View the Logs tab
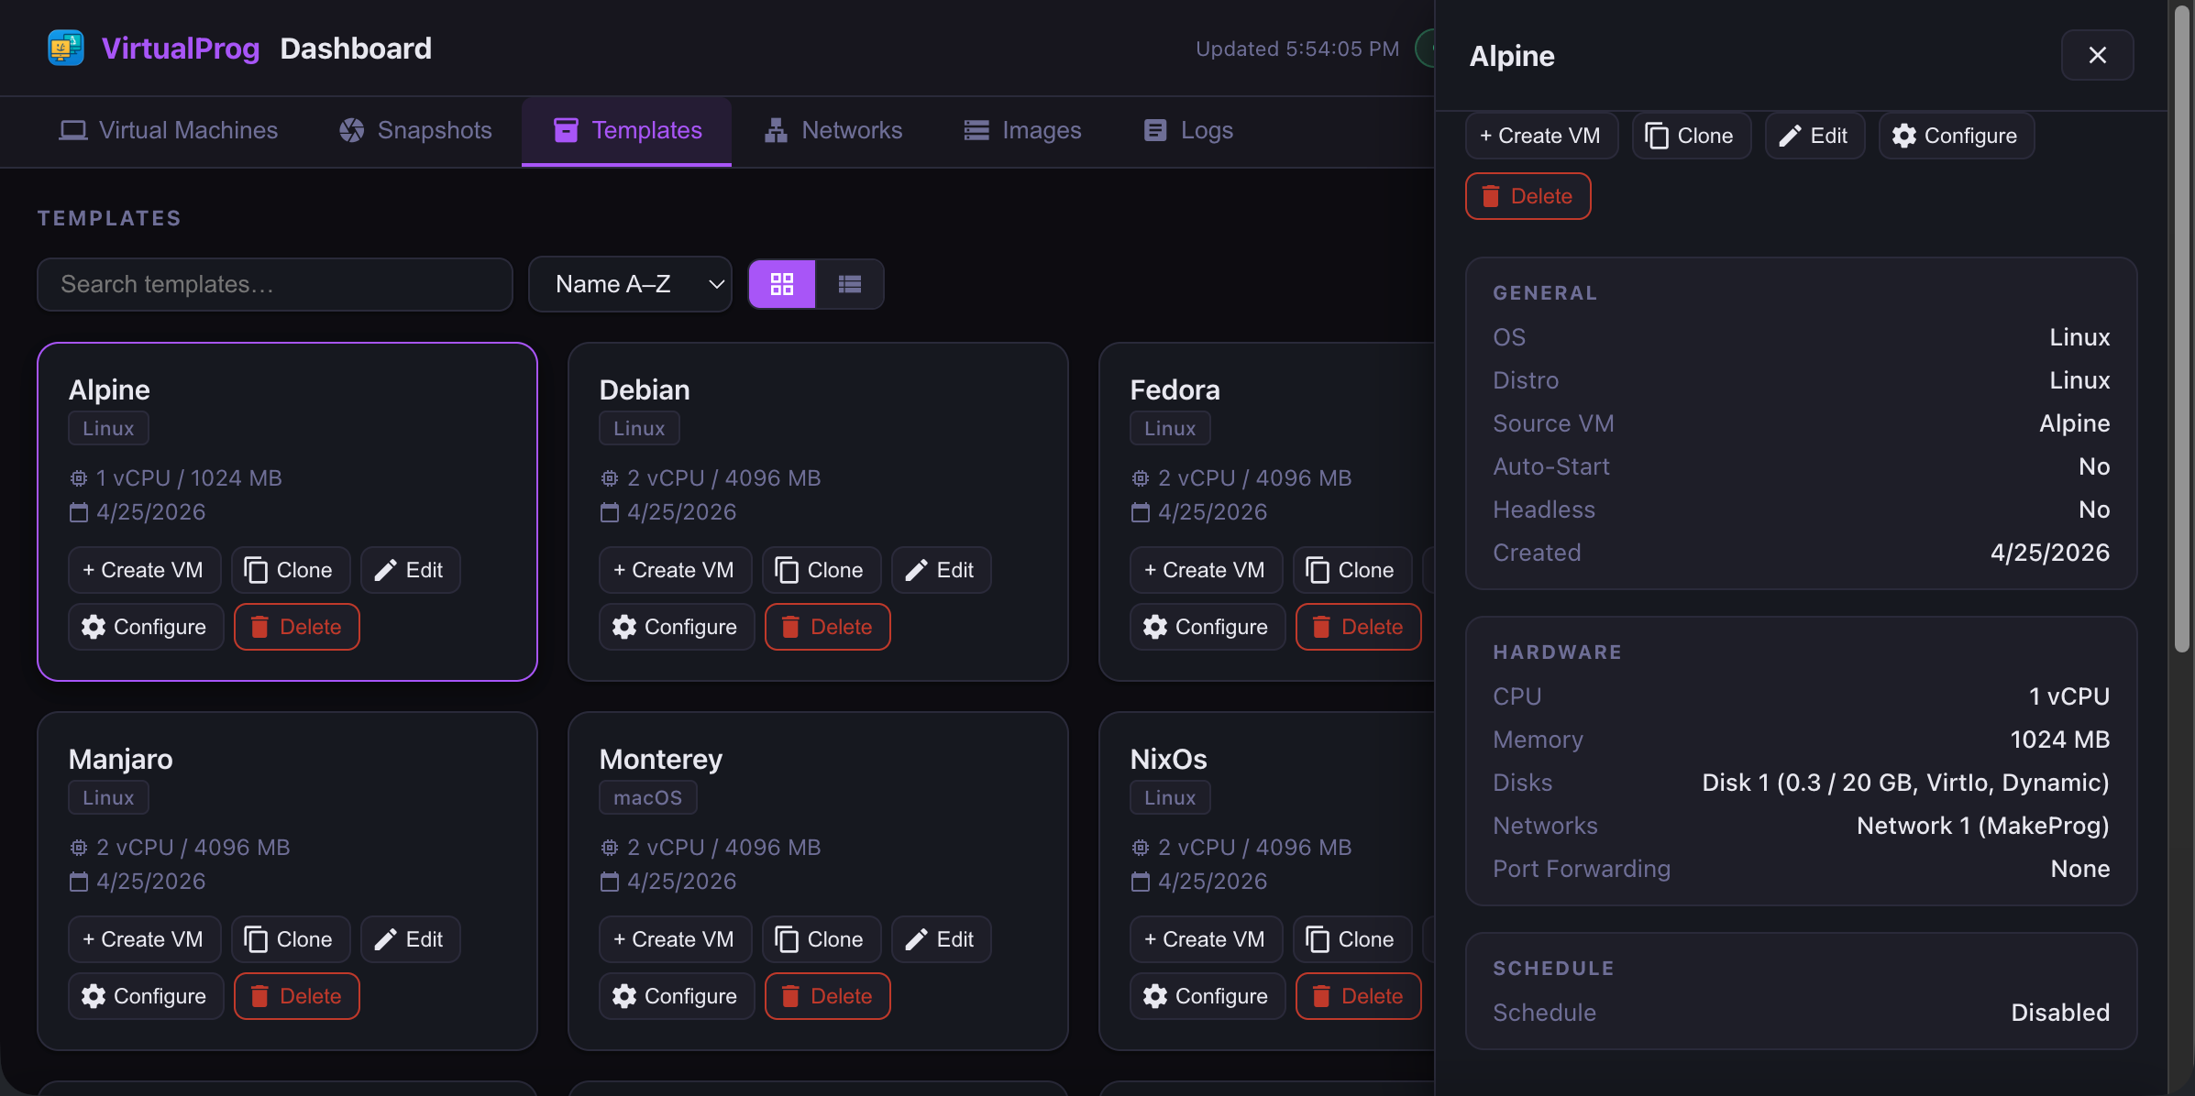Screen dimensions: 2195x1096 1188,130
